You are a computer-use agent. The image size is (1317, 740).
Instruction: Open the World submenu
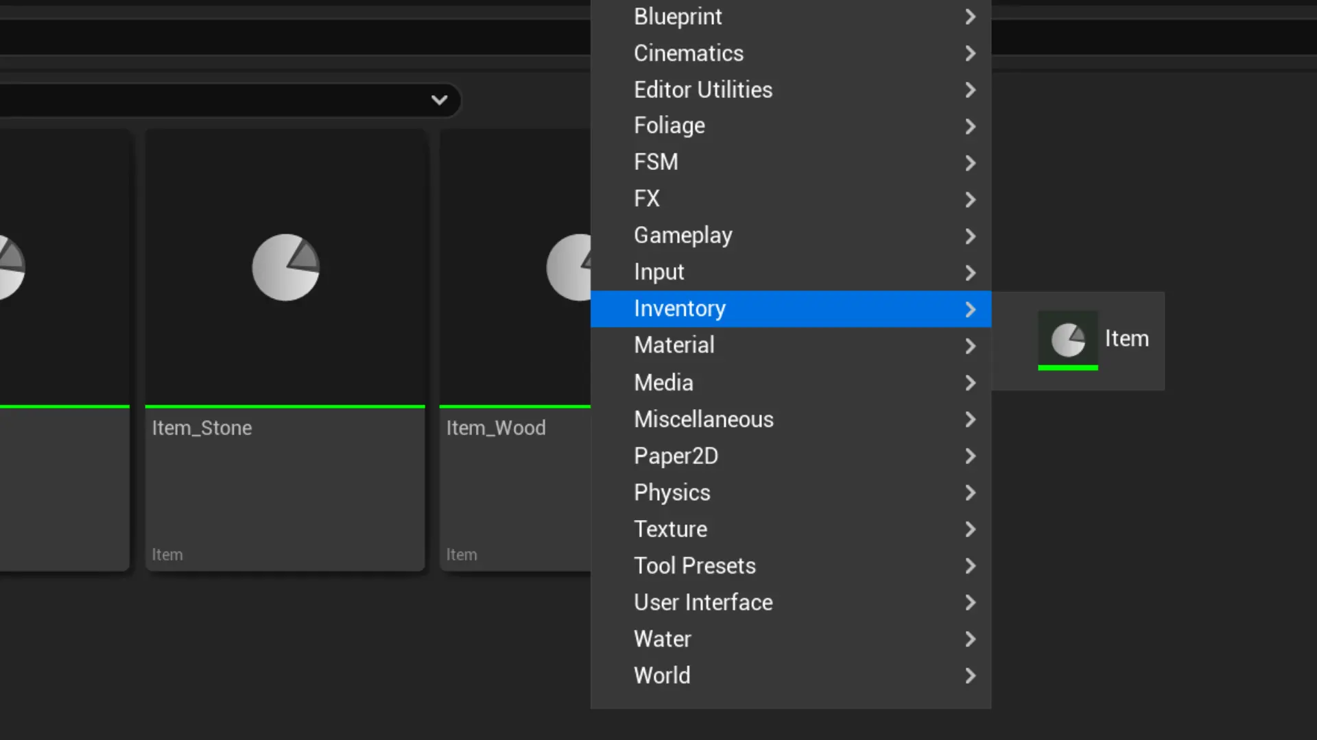pyautogui.click(x=790, y=676)
